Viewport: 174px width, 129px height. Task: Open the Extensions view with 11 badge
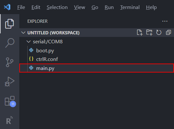pyautogui.click(x=10, y=101)
